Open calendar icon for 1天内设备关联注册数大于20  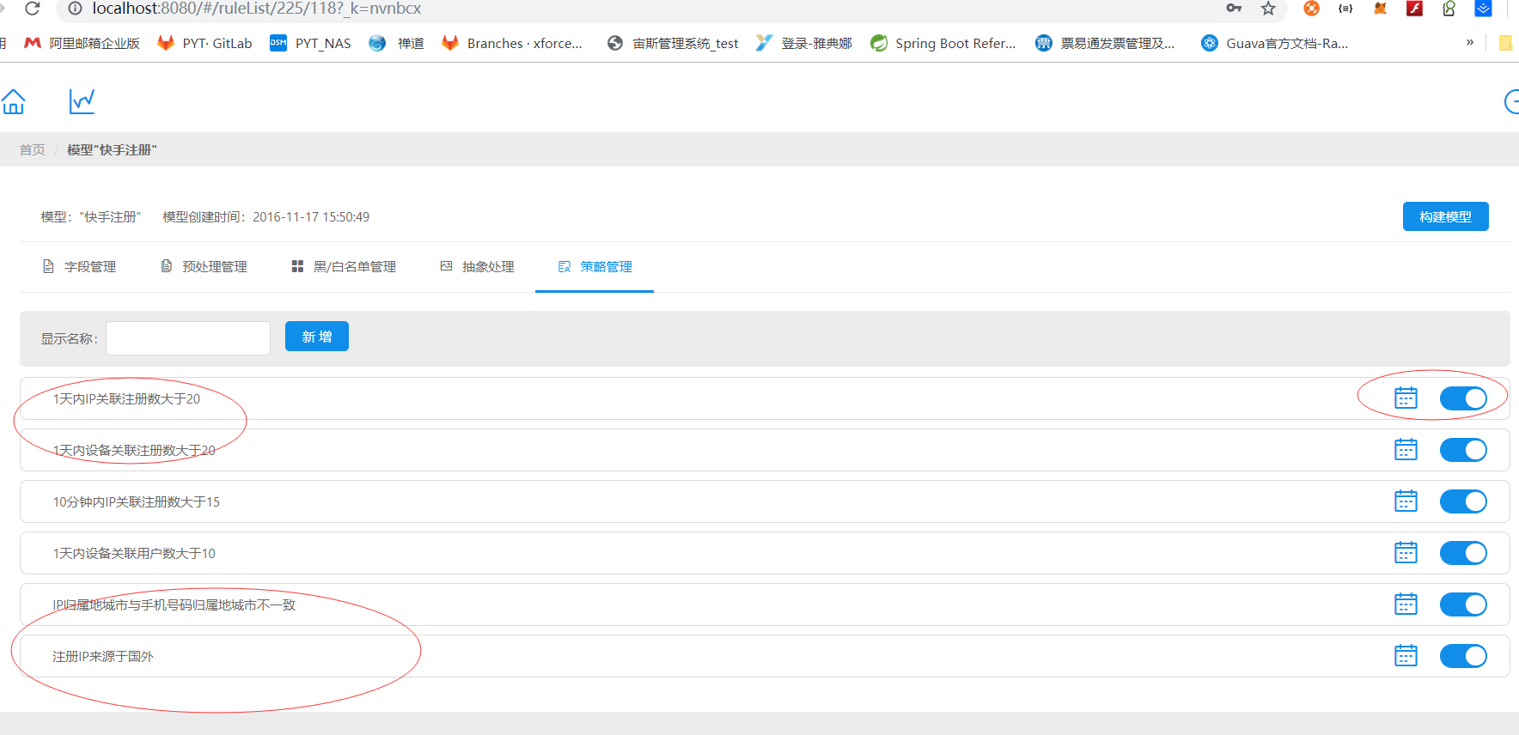[x=1406, y=450]
